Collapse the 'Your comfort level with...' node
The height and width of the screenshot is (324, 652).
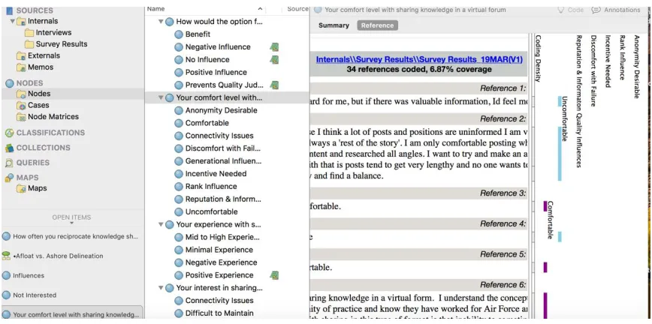coord(161,98)
